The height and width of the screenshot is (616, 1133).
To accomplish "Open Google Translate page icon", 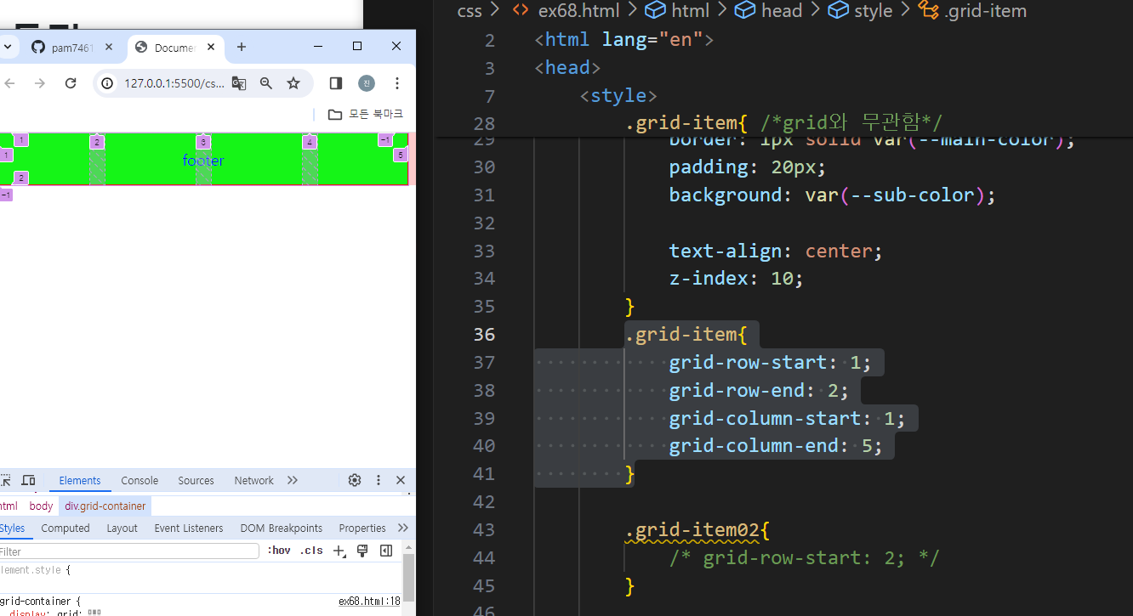I will (x=239, y=83).
